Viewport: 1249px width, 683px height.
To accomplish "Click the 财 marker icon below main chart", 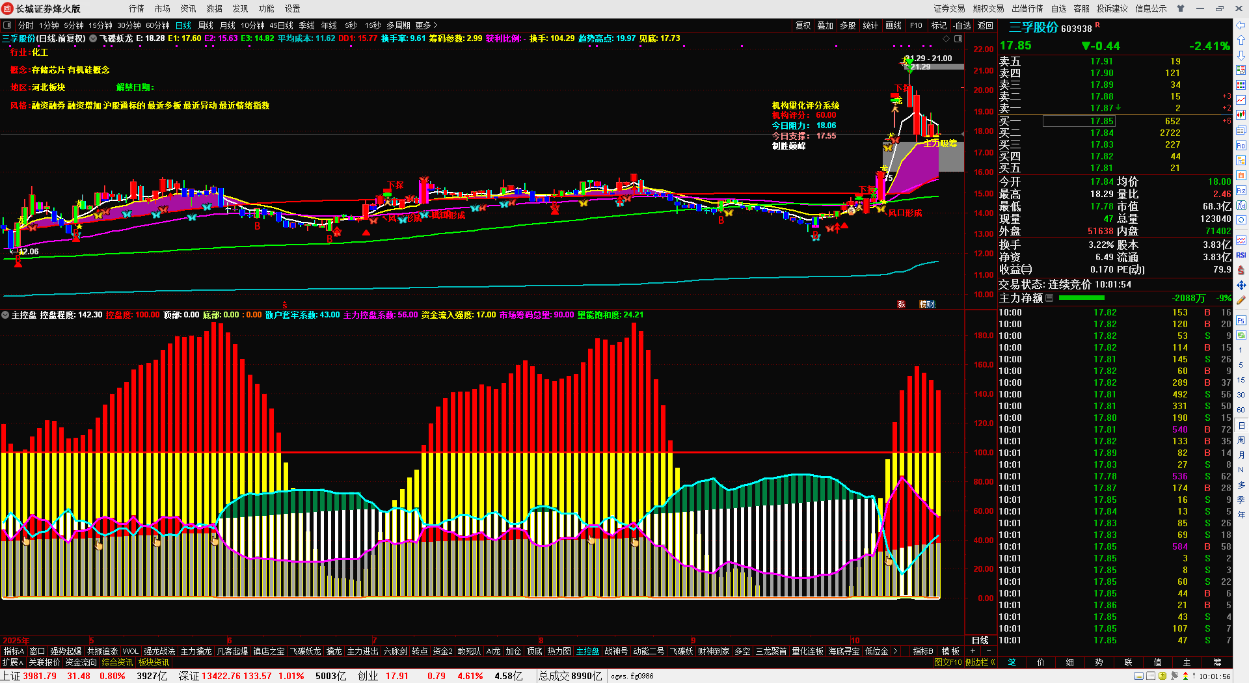I will pyautogui.click(x=930, y=304).
